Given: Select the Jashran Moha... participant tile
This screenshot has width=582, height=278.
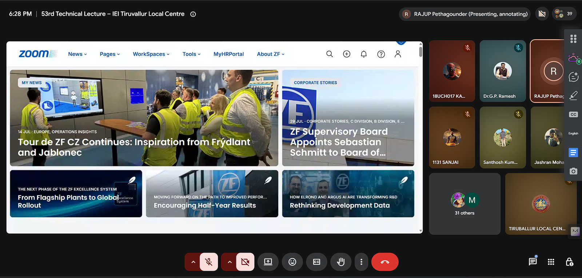Looking at the screenshot, I should (x=548, y=137).
